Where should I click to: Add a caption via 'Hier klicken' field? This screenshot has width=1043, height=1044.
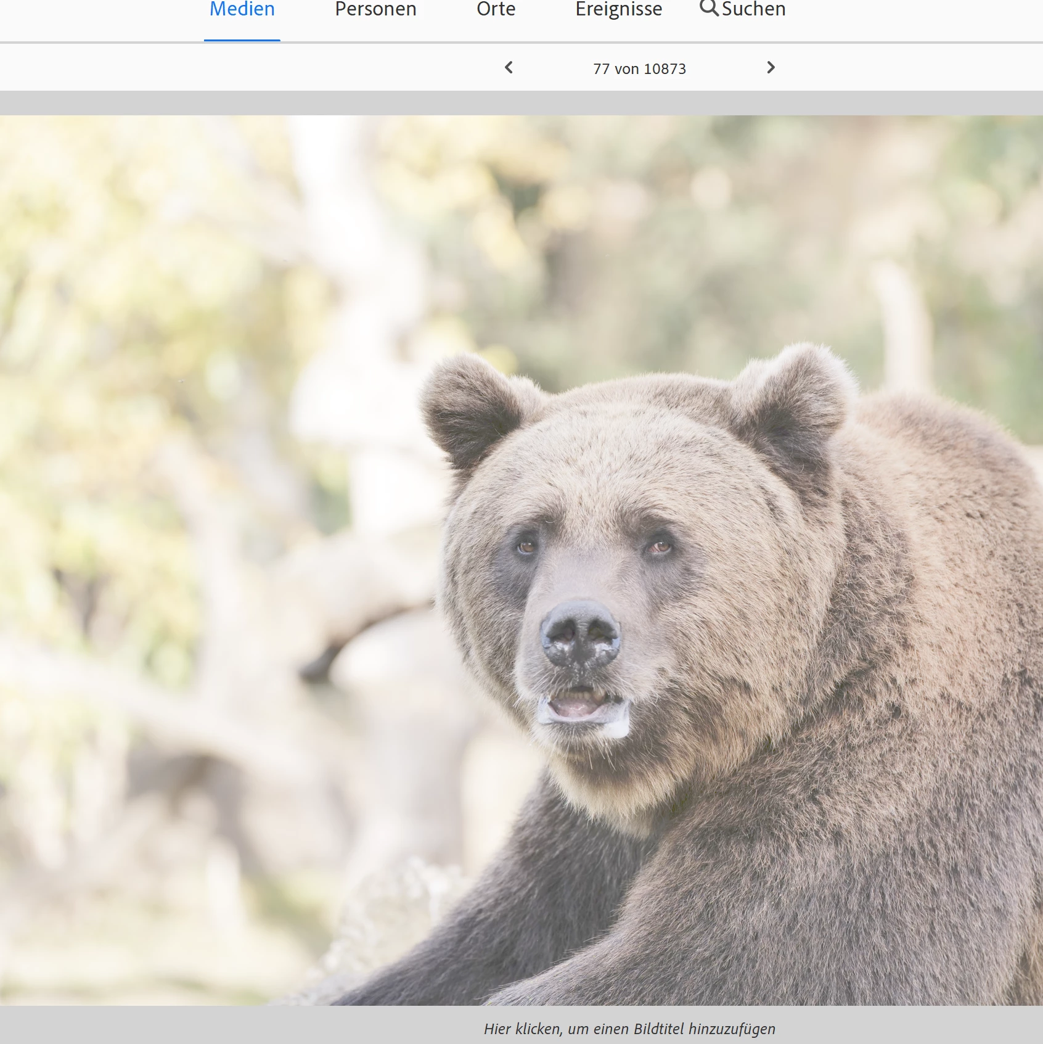(x=629, y=1029)
